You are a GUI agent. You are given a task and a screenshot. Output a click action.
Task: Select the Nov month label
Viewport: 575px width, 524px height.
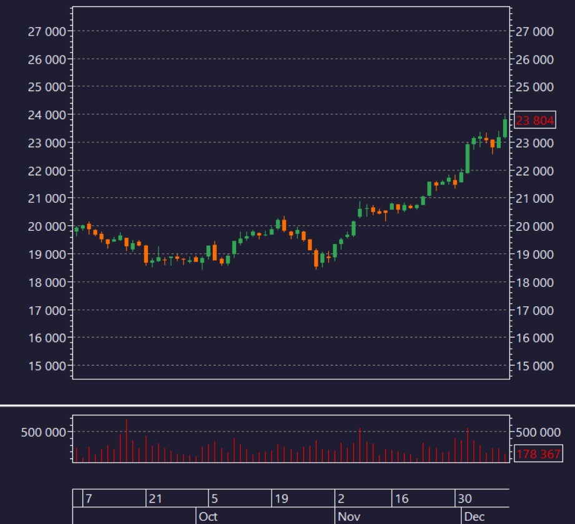point(349,517)
